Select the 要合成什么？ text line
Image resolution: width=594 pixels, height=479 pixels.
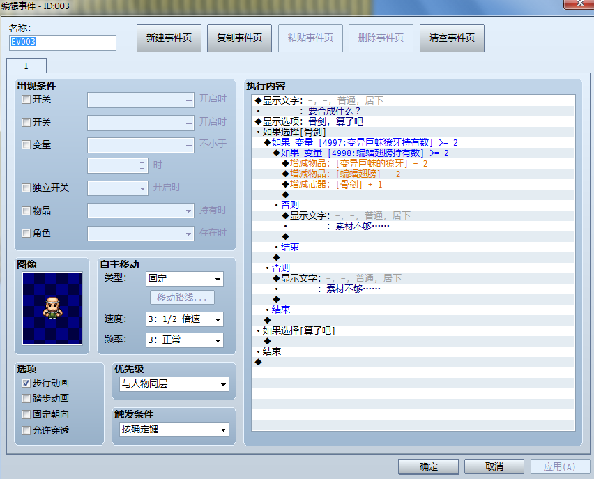[413, 111]
